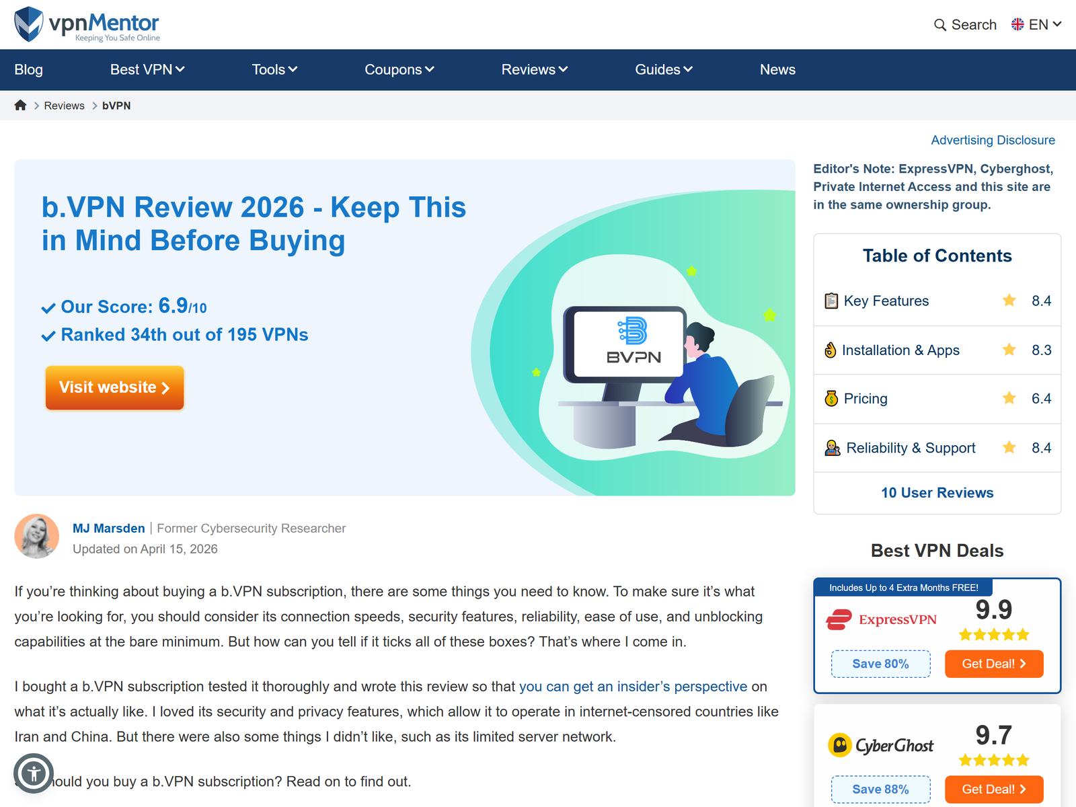Open the accessibility widget icon
The height and width of the screenshot is (807, 1076).
[x=34, y=773]
